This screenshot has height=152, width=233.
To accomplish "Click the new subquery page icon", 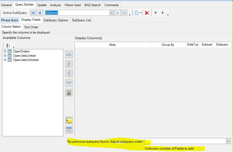I will (x=137, y=13).
